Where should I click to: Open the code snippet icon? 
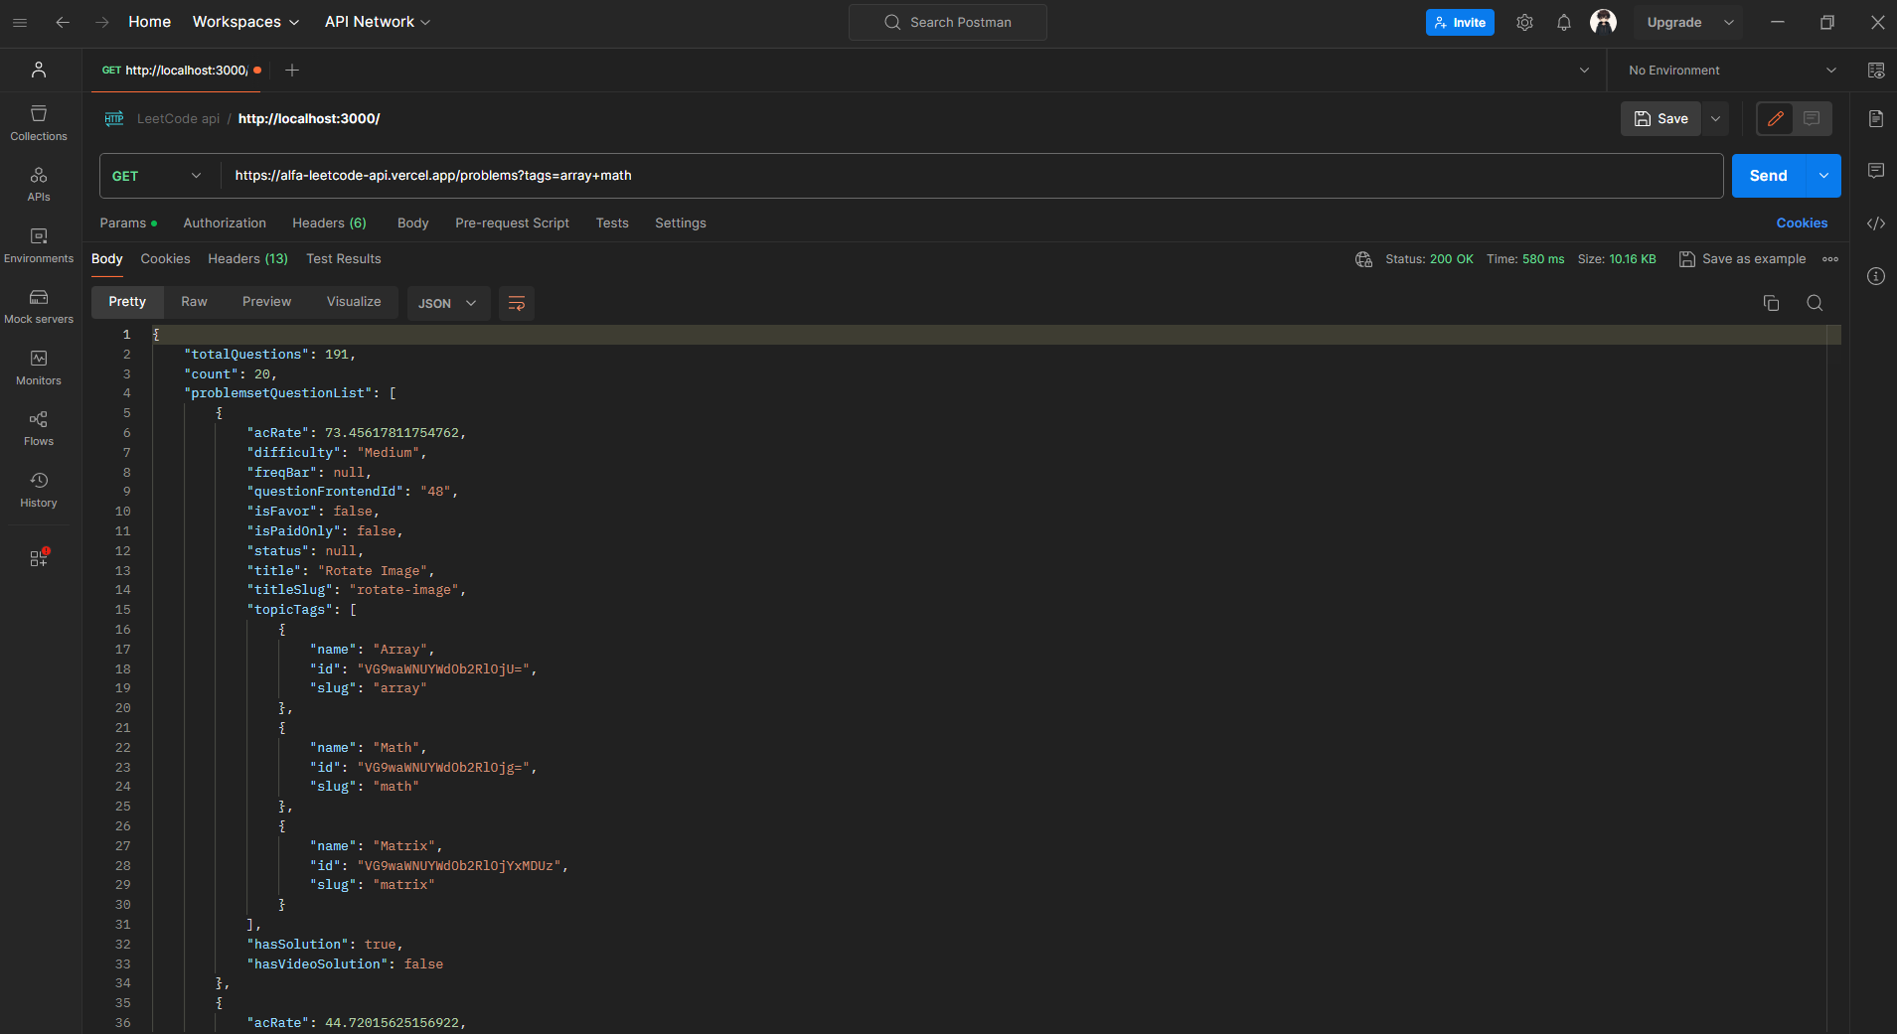(x=1875, y=223)
